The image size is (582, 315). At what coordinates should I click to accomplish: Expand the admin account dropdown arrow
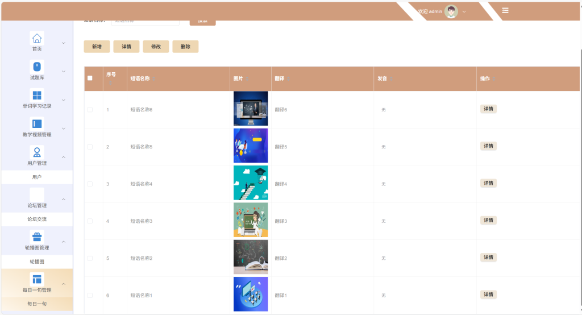(464, 11)
